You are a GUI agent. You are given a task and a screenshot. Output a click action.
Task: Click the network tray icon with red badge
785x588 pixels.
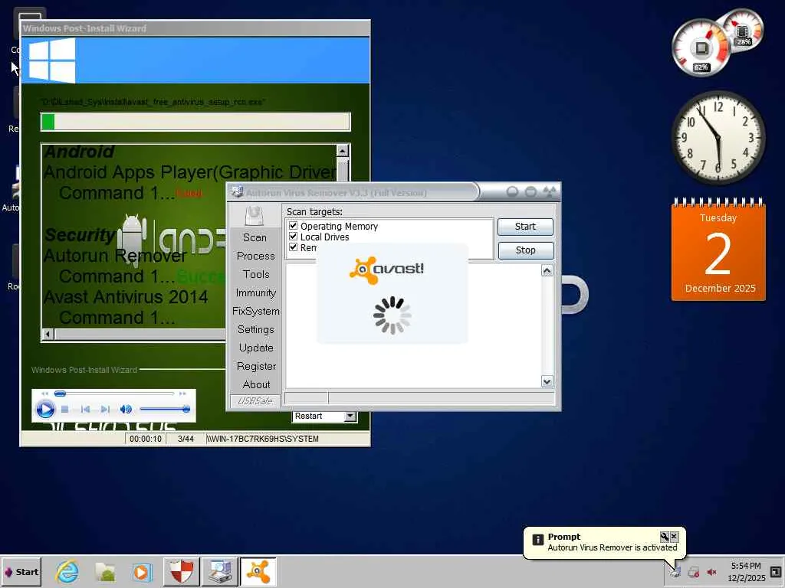click(x=693, y=571)
